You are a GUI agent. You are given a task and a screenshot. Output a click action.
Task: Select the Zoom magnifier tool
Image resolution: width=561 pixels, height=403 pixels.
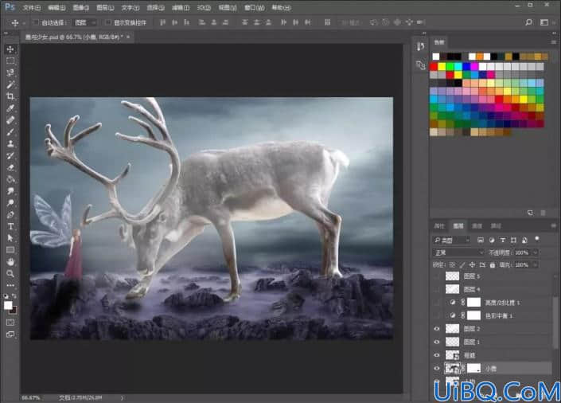pos(10,274)
